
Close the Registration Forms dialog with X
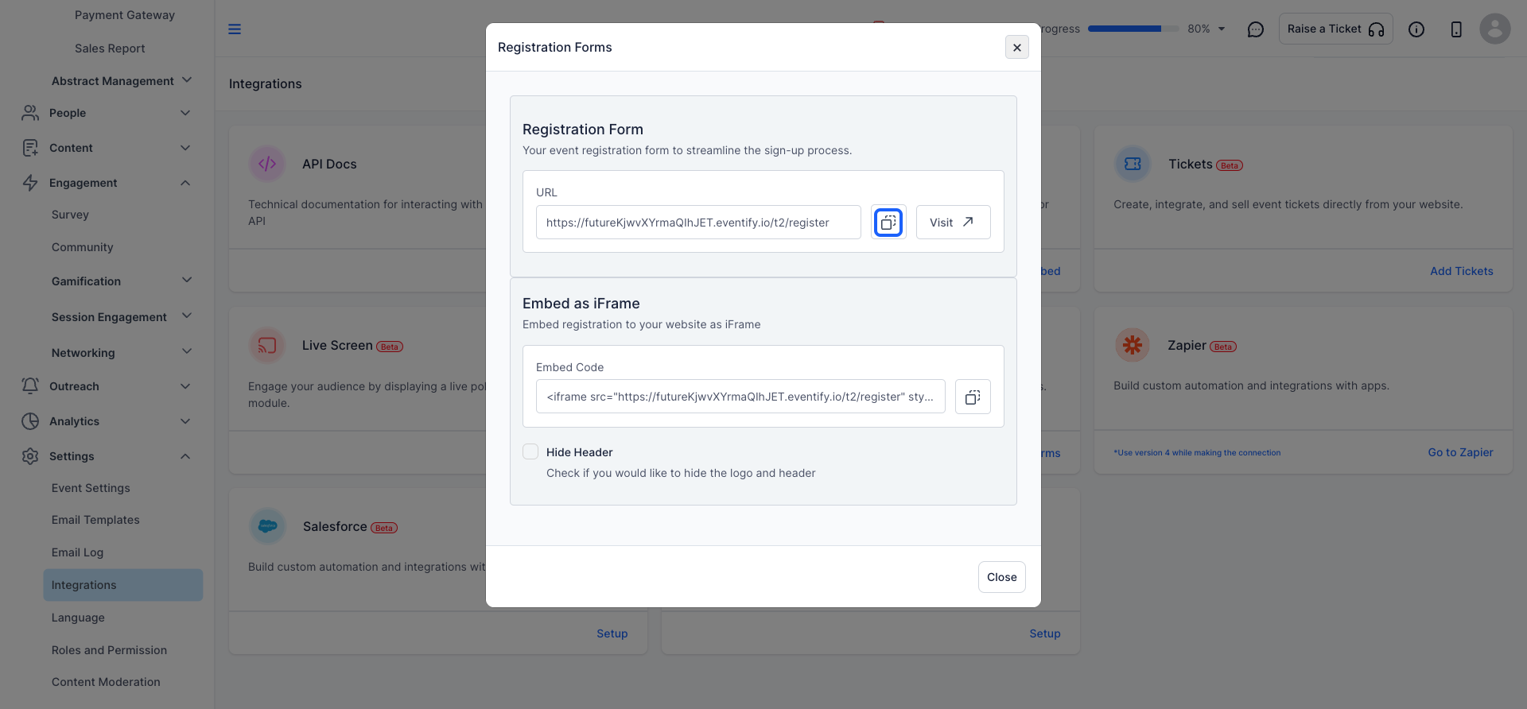pos(1017,48)
